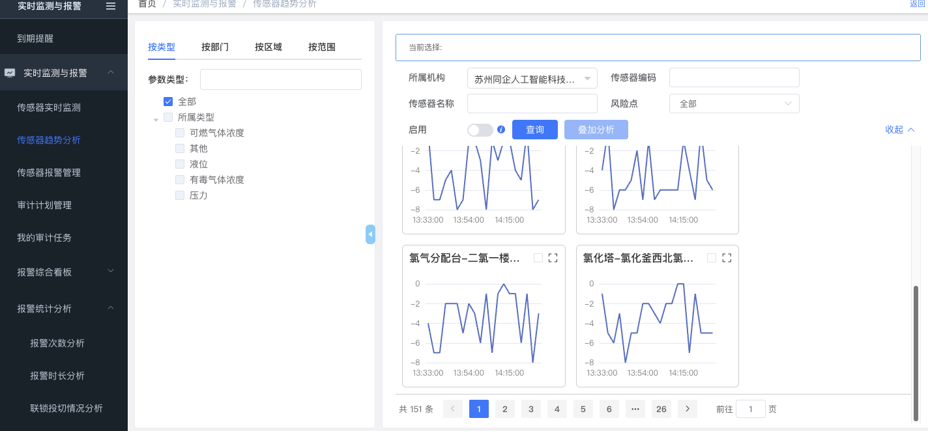Check the 可燃气体浓度 checkbox
928x431 pixels.
[180, 133]
